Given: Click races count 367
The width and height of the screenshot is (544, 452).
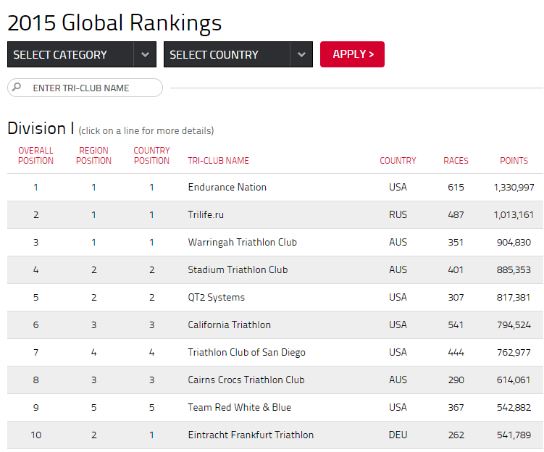Looking at the screenshot, I should pos(456,407).
